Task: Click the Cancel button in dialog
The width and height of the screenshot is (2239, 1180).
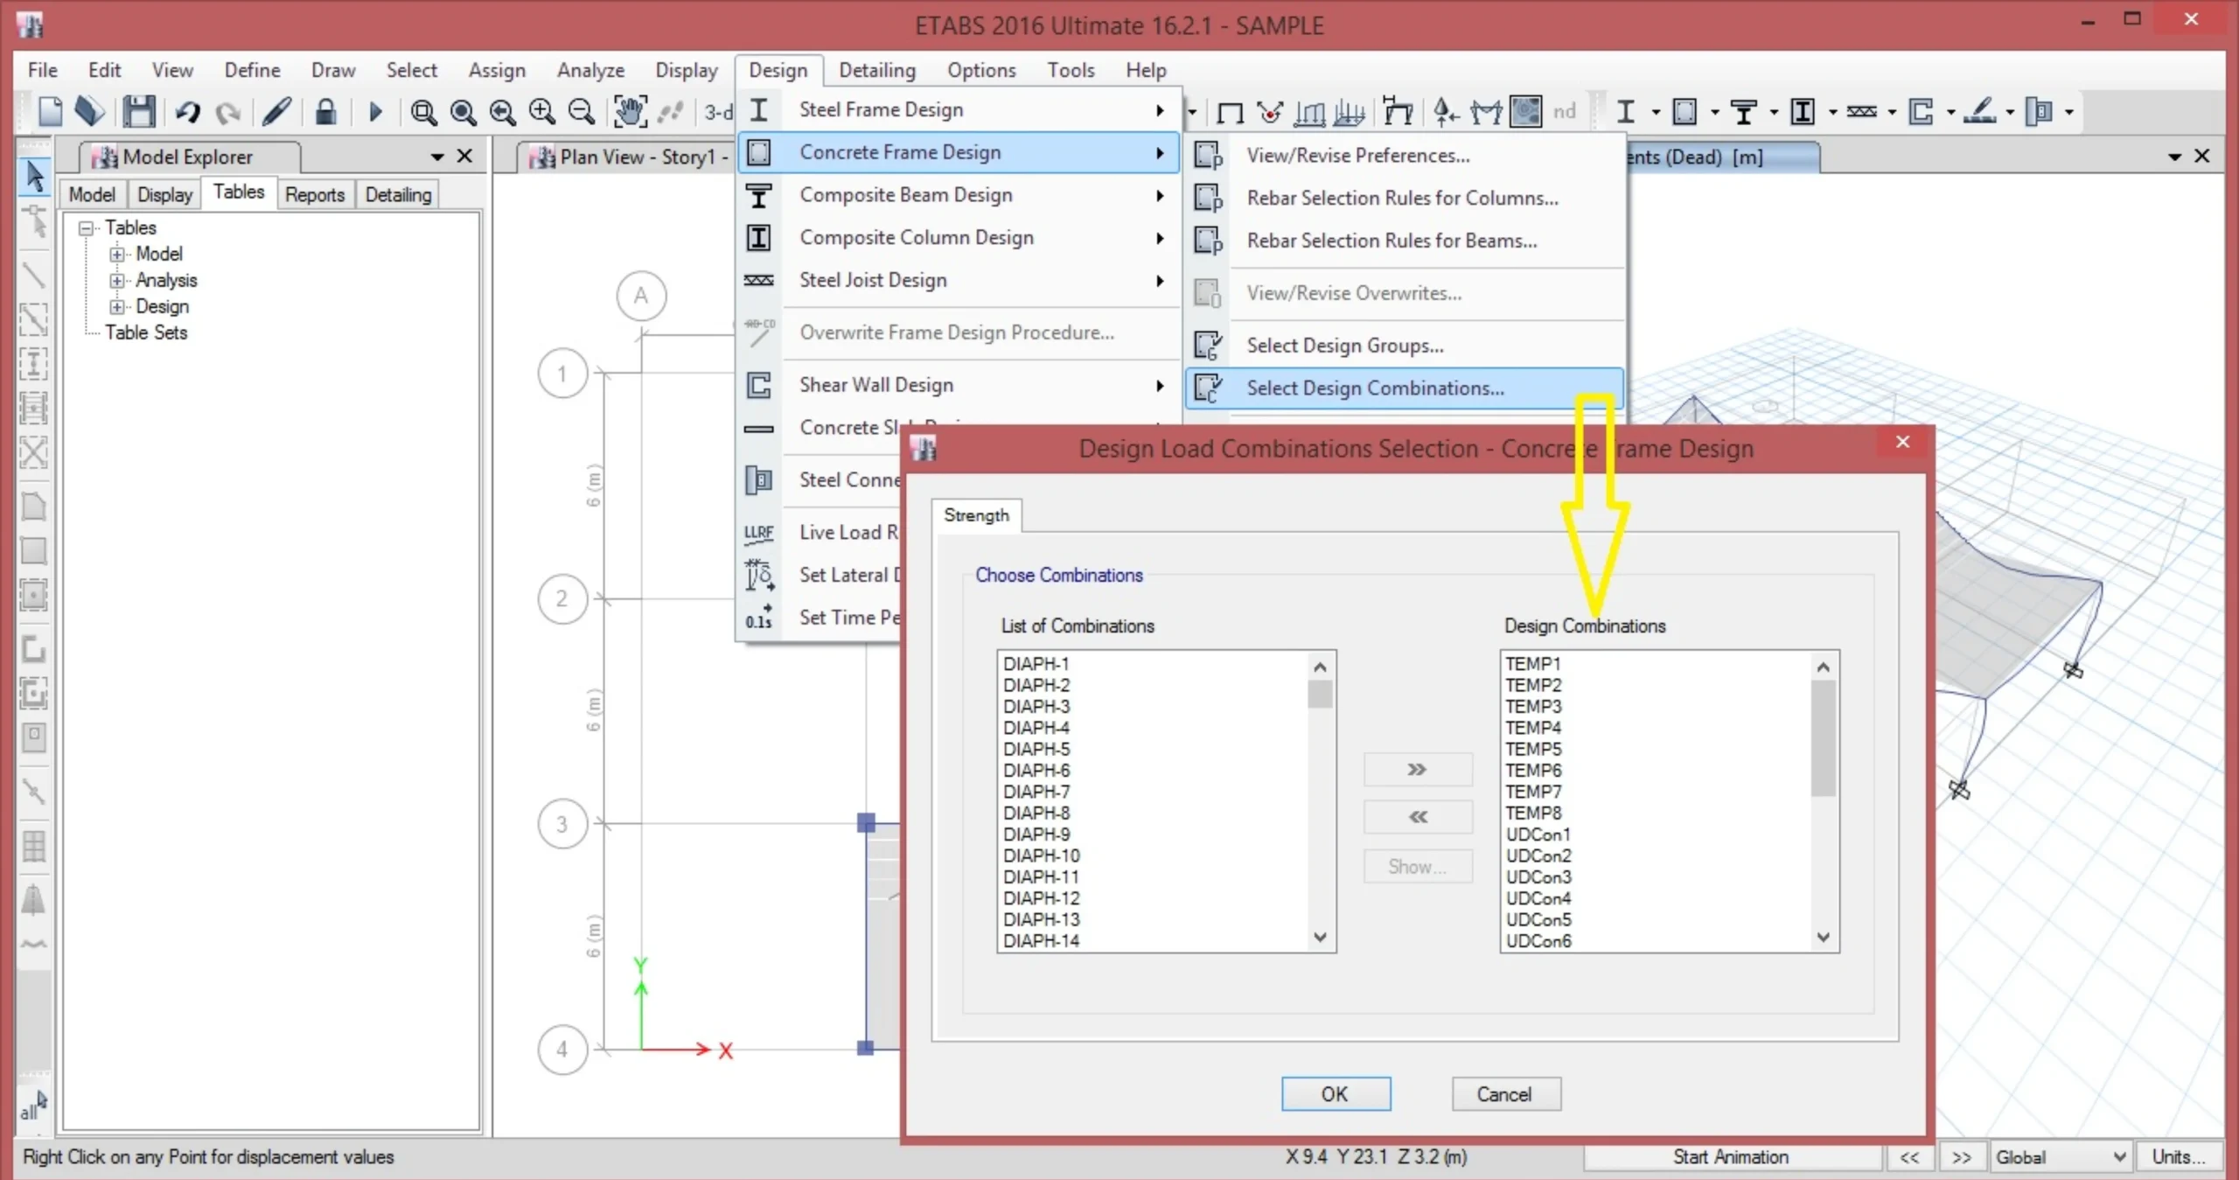Action: click(1504, 1093)
